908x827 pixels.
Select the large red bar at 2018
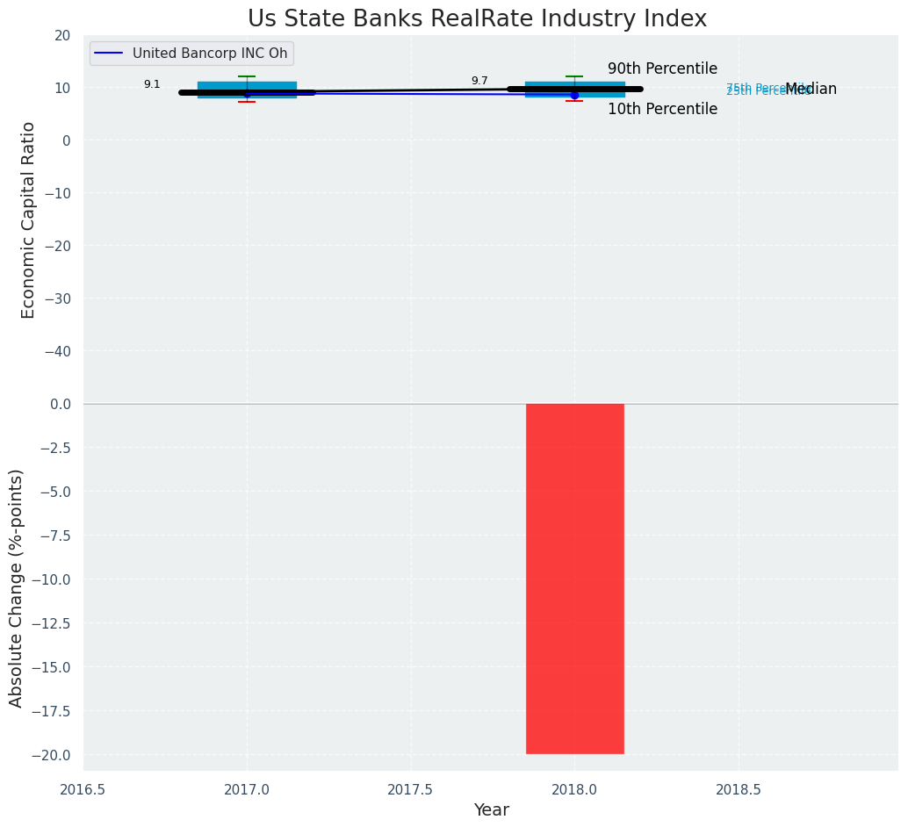(x=574, y=578)
